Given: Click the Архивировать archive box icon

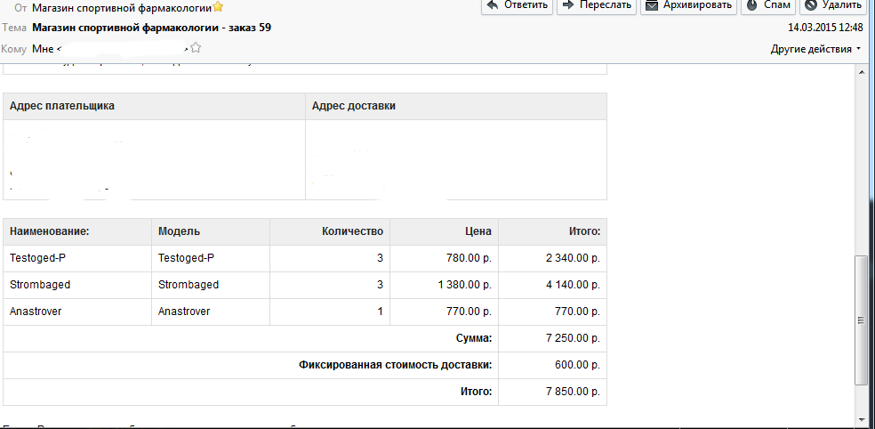Looking at the screenshot, I should tap(651, 5).
